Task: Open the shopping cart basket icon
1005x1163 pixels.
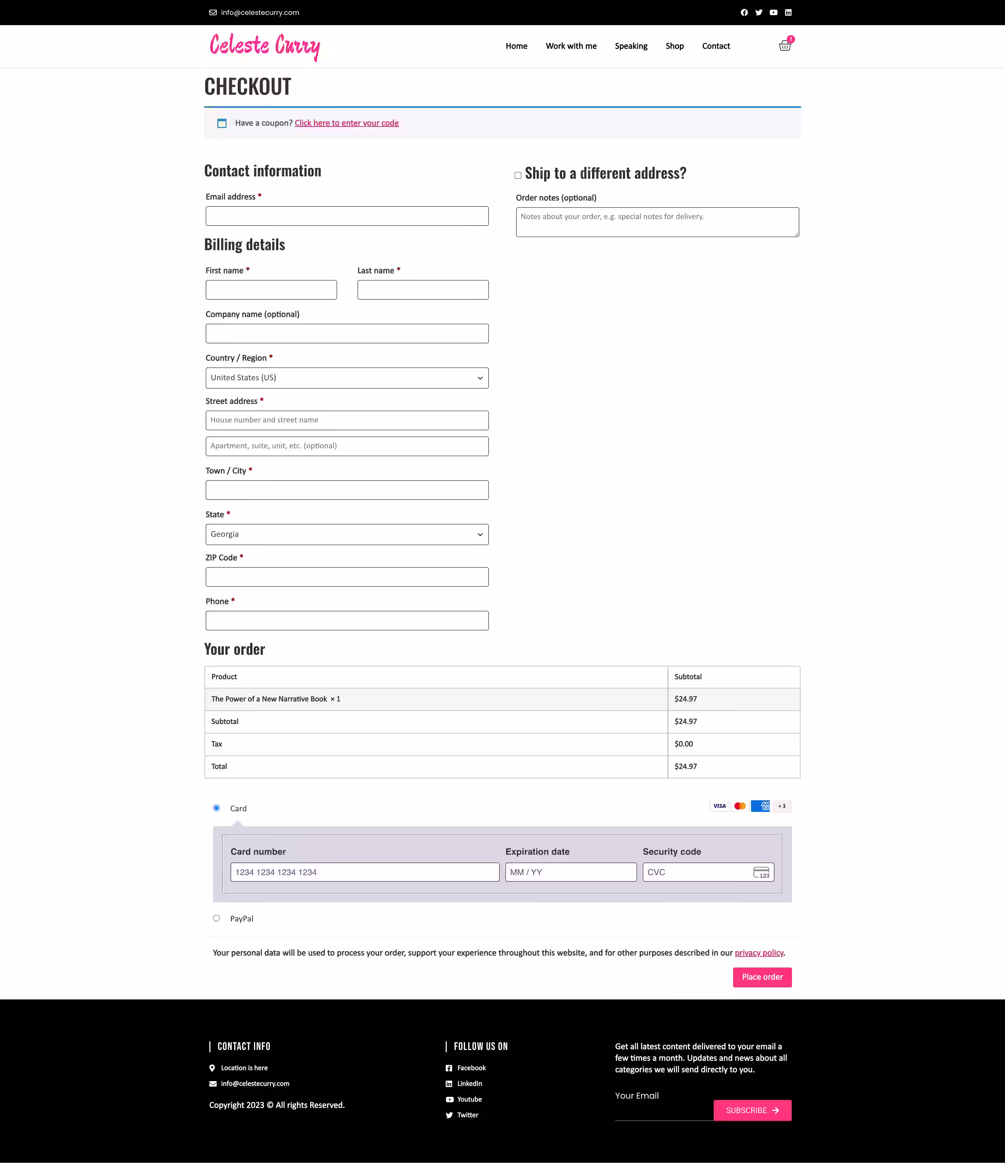Action: click(x=785, y=46)
